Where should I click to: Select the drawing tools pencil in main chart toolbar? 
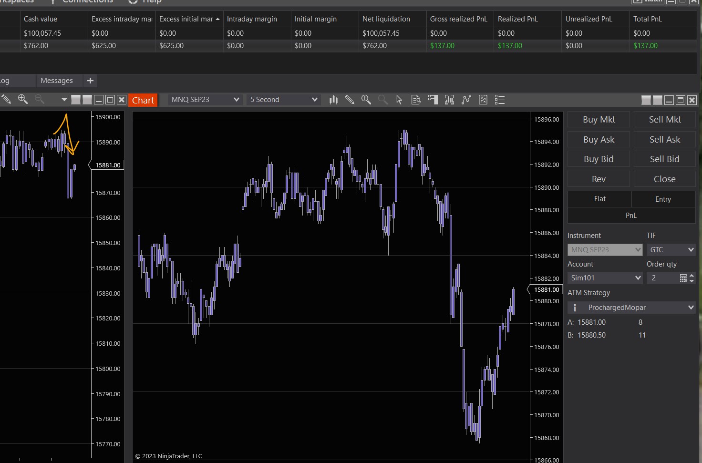pos(350,100)
